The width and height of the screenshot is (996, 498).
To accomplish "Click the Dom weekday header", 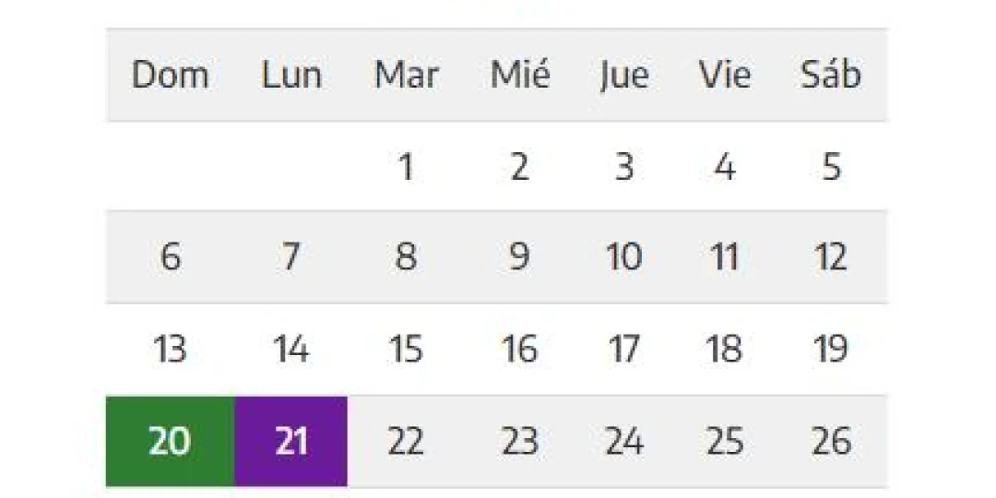I will (170, 76).
